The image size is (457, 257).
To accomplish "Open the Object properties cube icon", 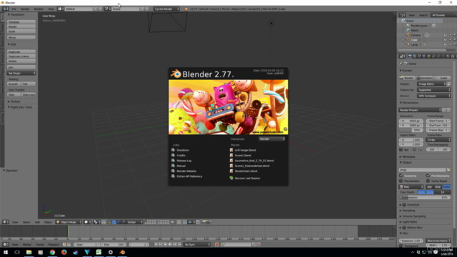I will (x=428, y=56).
